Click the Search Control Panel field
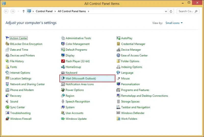The height and width of the screenshot is (137, 204). pos(188,11)
